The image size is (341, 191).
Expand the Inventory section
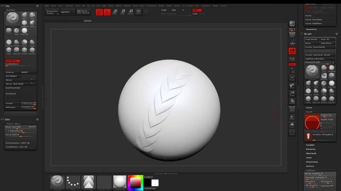click(x=311, y=29)
